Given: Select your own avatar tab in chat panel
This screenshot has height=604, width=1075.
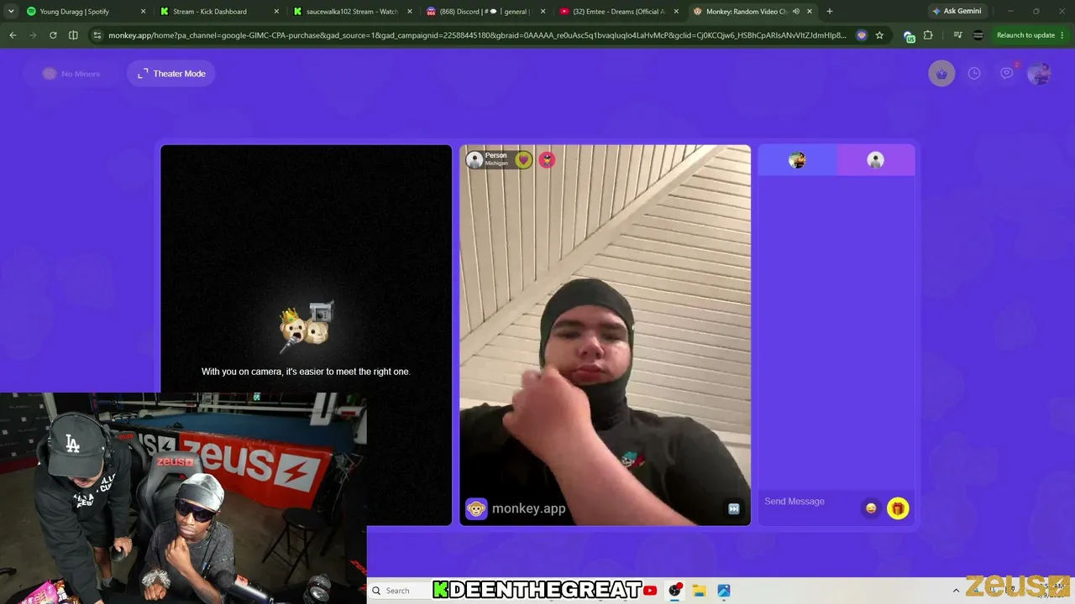Looking at the screenshot, I should (797, 160).
